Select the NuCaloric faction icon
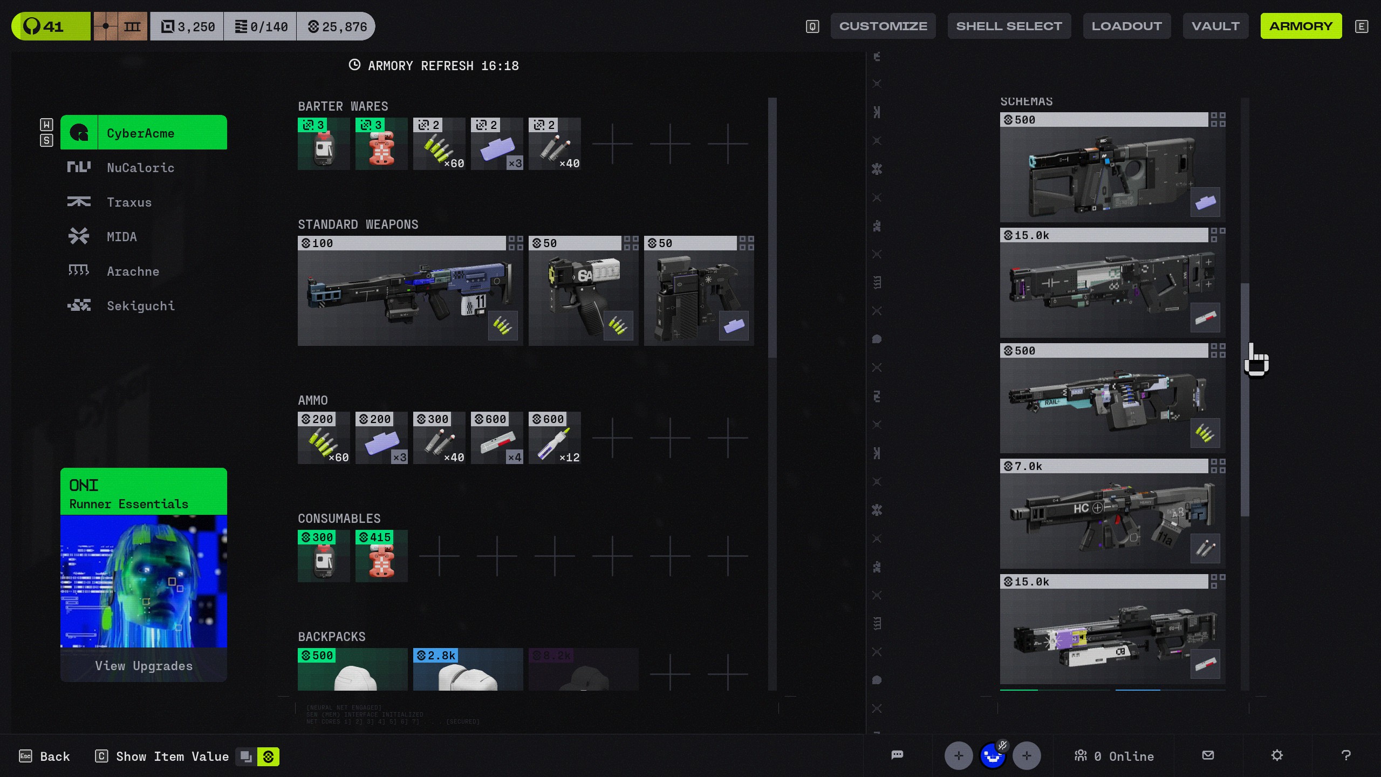 coord(79,167)
